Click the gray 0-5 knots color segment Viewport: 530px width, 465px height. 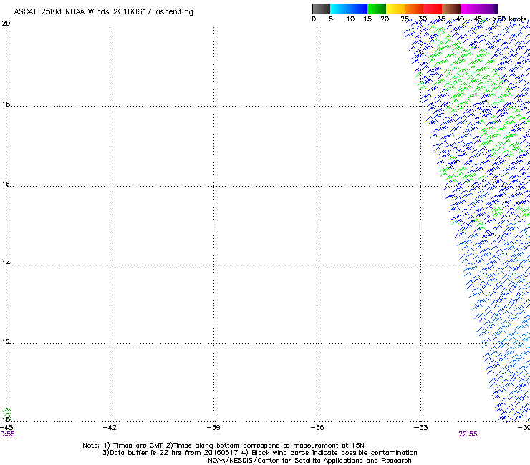(321, 9)
